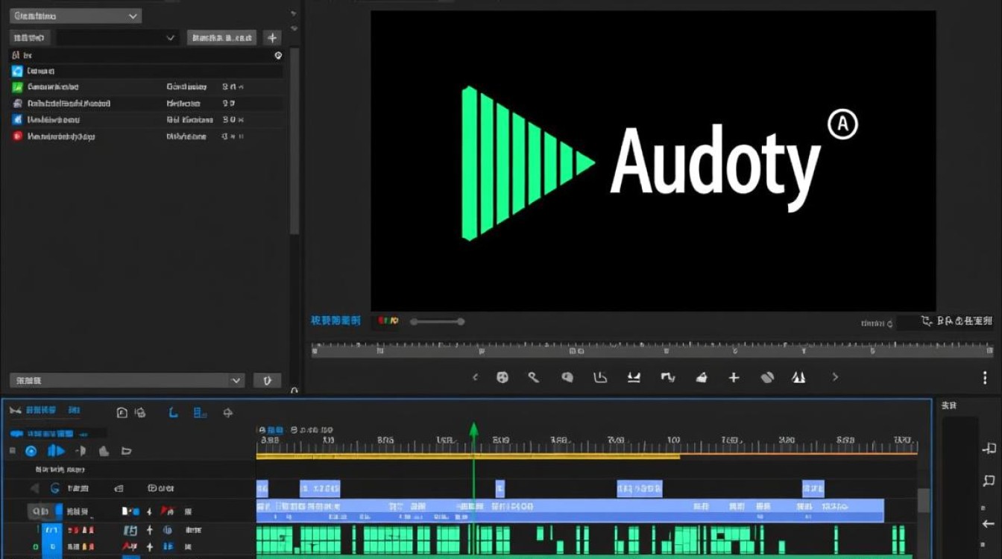This screenshot has height=559, width=1002.
Task: Click the wrench icon below the preview
Action: pyautogui.click(x=533, y=377)
